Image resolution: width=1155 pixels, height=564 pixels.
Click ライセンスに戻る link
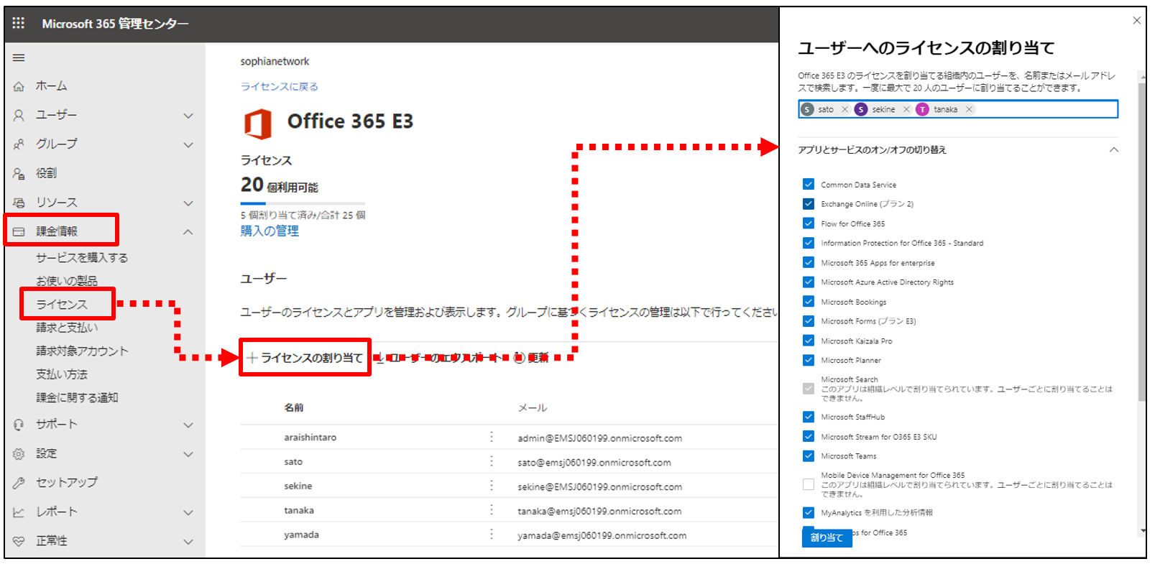click(x=279, y=86)
